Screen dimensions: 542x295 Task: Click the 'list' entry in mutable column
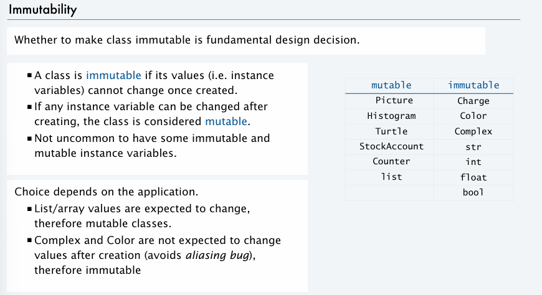[x=391, y=177]
